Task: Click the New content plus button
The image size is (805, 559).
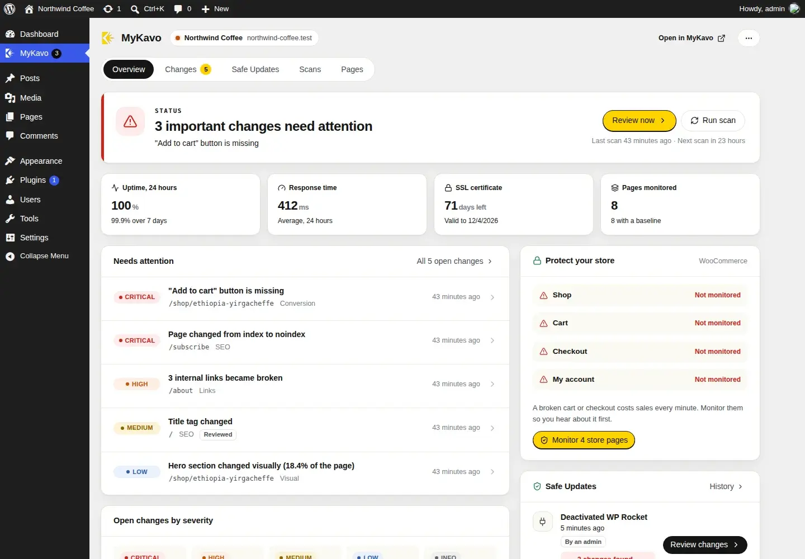Action: 215,9
